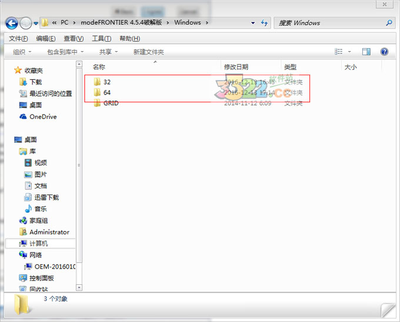
Task: Open the 查看(V) menu
Action: [x=74, y=38]
